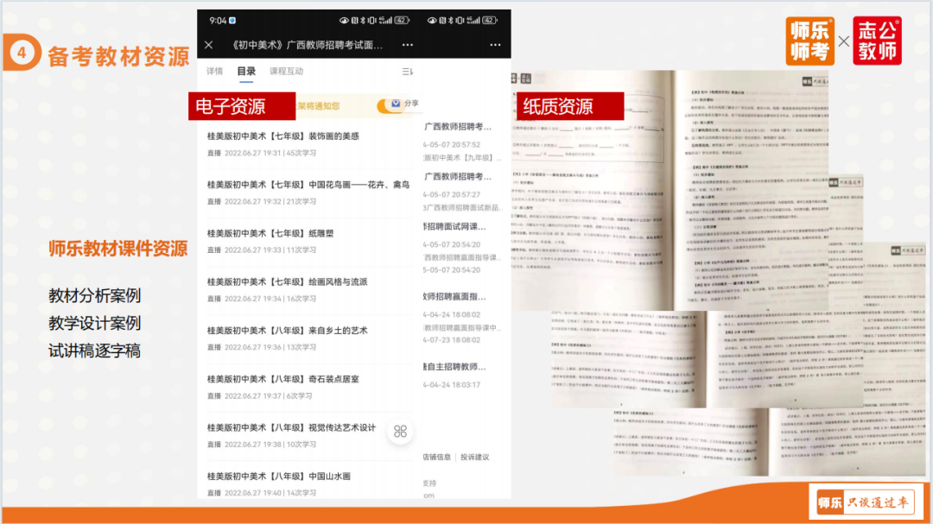Click the 教学设计案例 text
The width and height of the screenshot is (933, 524).
[95, 324]
